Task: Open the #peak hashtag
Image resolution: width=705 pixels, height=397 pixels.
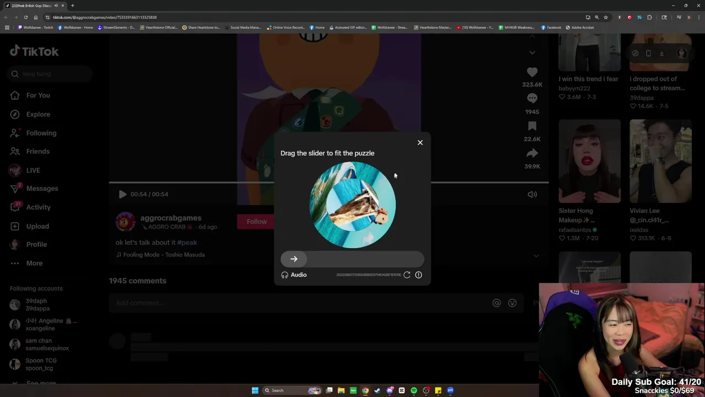Action: click(x=187, y=243)
